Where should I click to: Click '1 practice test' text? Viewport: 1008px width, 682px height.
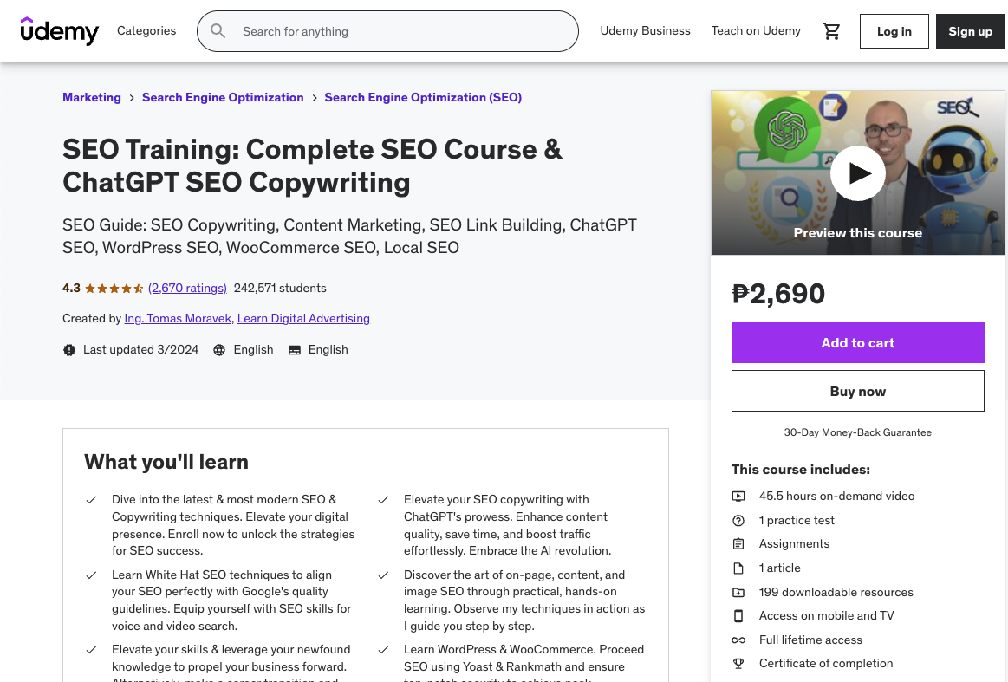(x=797, y=521)
